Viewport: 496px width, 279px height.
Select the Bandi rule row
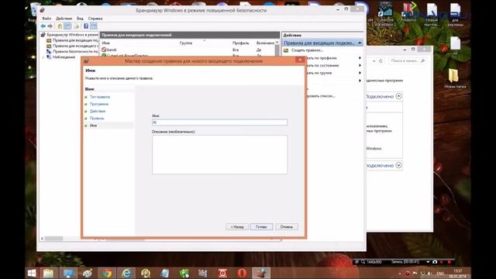tap(188, 50)
